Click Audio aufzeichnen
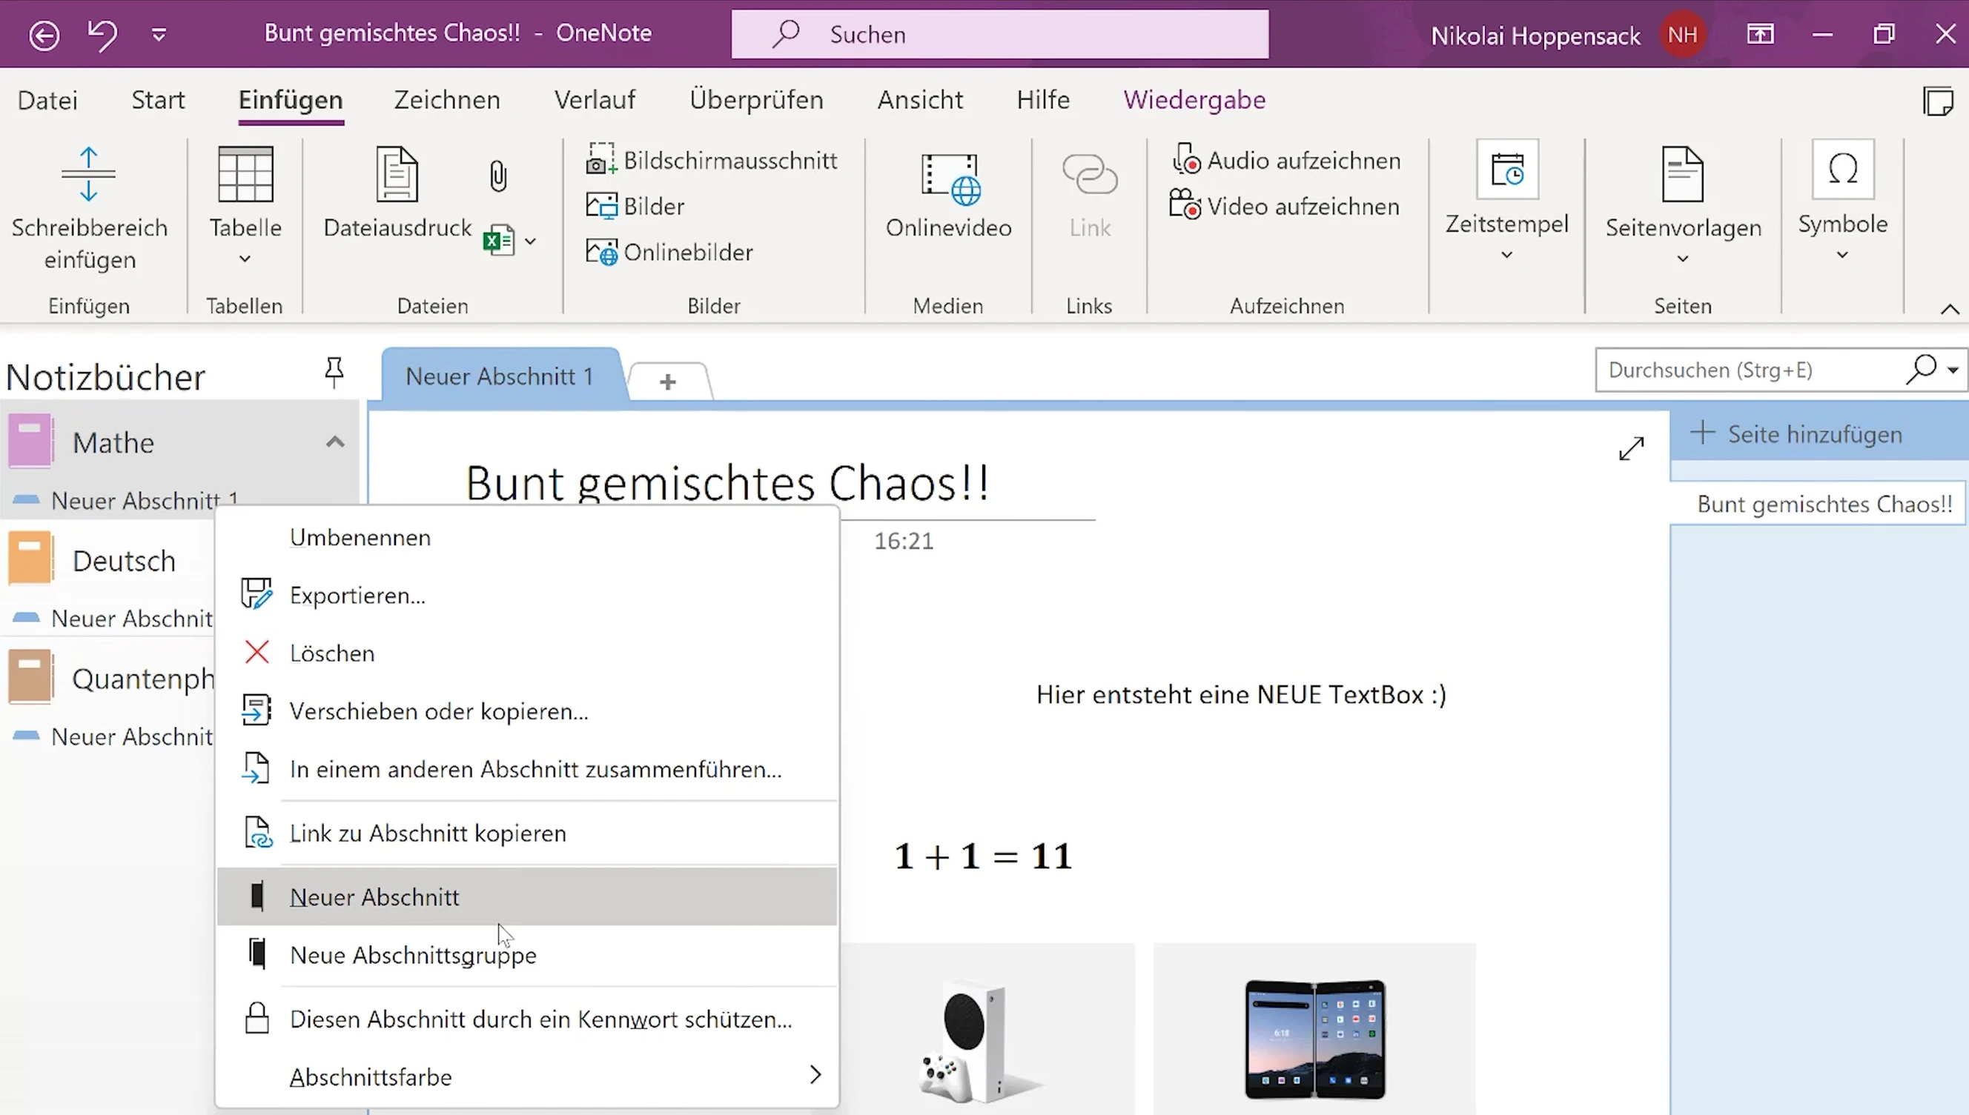This screenshot has height=1115, width=1969. tap(1286, 160)
